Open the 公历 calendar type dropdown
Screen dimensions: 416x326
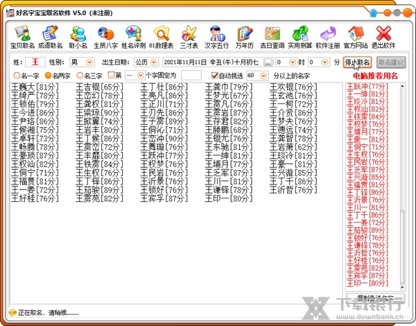point(154,62)
